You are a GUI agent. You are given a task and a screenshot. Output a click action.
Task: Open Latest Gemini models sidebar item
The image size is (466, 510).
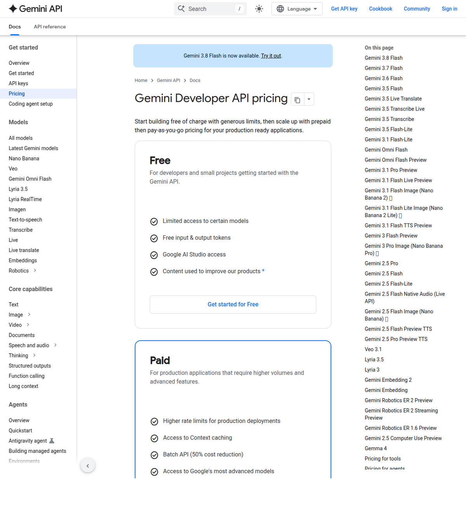click(33, 148)
